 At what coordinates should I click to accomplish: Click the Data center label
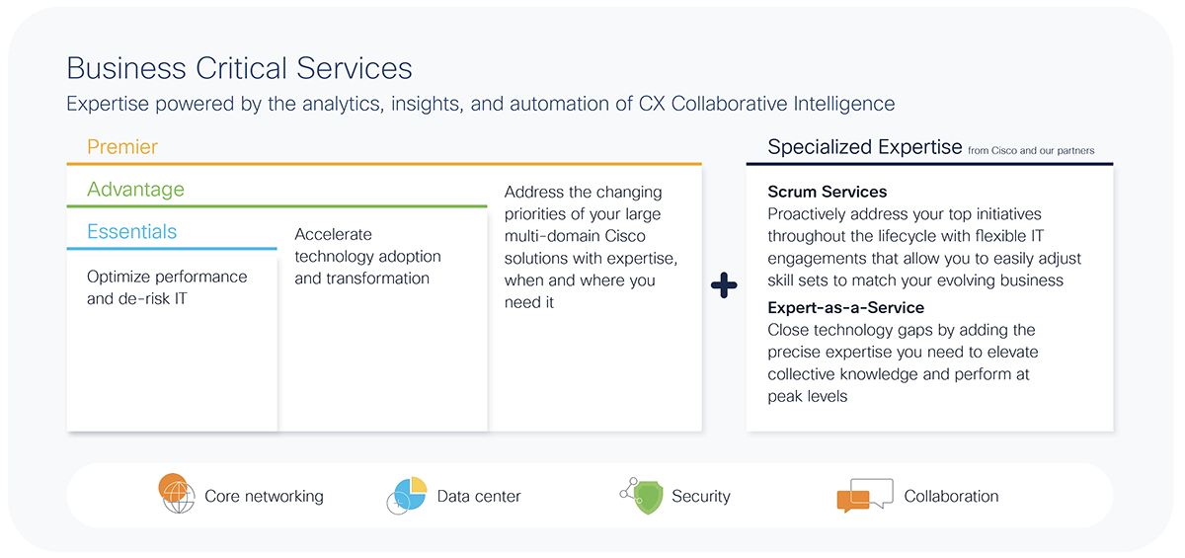(479, 497)
